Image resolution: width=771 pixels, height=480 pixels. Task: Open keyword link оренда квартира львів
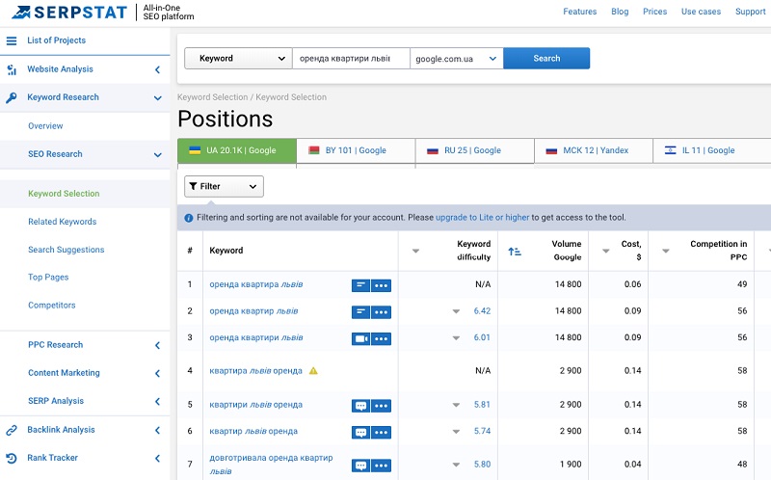point(256,284)
